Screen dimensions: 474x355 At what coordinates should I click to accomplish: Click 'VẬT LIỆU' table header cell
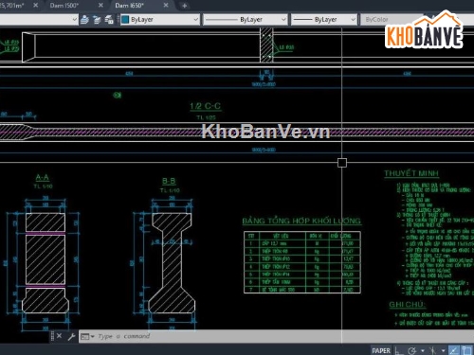[283, 236]
